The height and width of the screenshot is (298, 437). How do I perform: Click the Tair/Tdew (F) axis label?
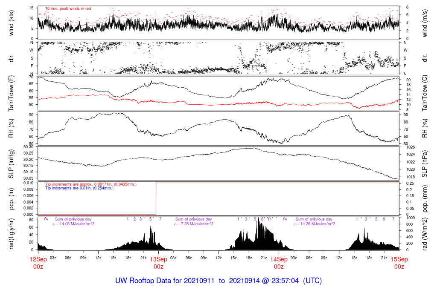pos(12,94)
